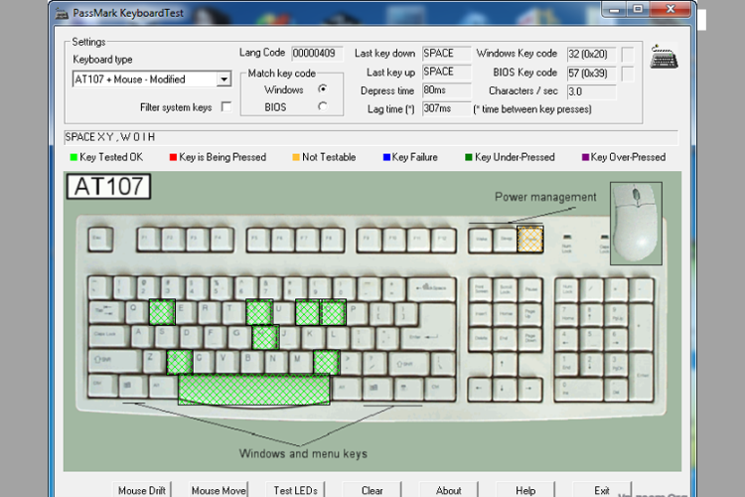Click the small box beside BIOS Key code

click(628, 74)
